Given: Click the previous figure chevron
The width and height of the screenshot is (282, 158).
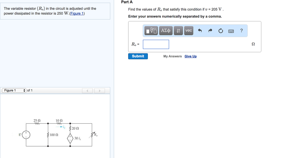Looking at the screenshot, I should 87,90.
